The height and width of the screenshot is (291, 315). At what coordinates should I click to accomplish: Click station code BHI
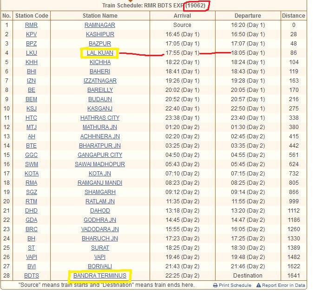tap(32, 71)
